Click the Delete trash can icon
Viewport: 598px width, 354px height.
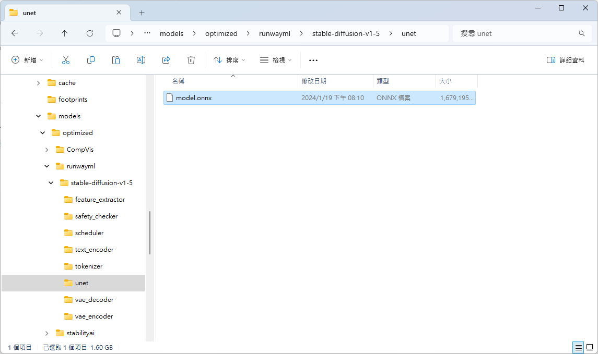pos(191,60)
